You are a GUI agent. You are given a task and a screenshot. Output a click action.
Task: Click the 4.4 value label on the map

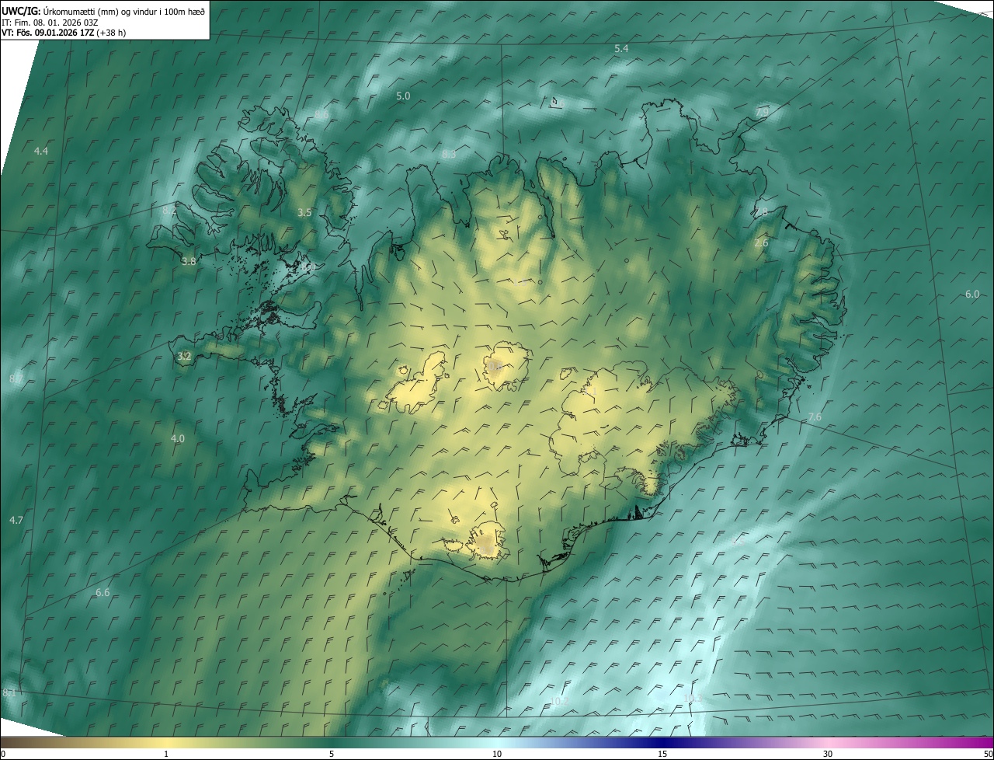point(41,151)
